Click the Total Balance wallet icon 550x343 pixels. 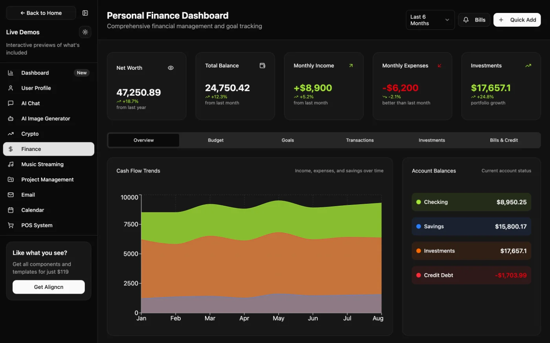(x=262, y=65)
